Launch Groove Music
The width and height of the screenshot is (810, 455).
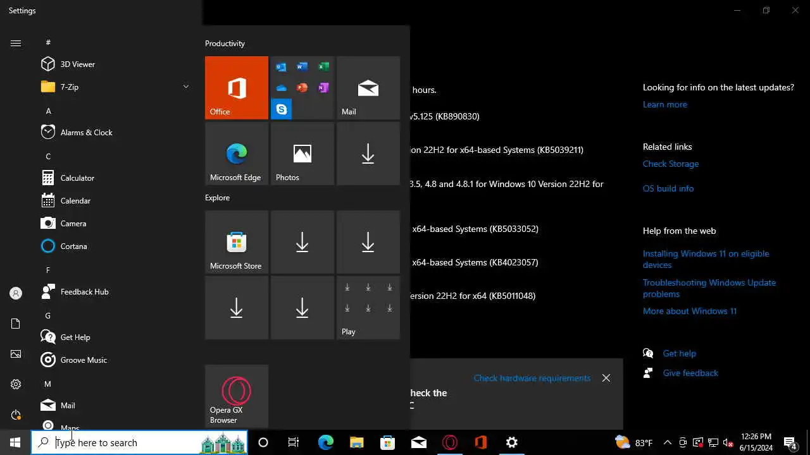coord(114,360)
